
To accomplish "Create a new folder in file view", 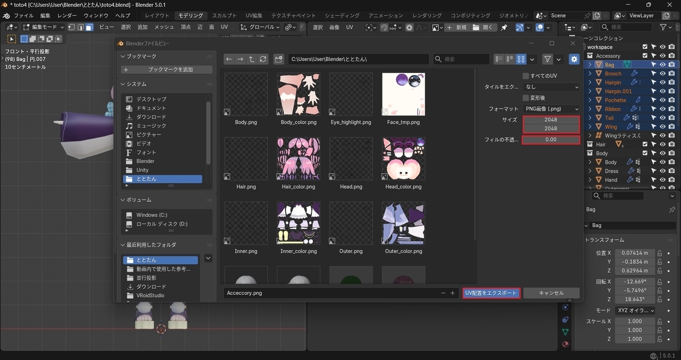I will [x=278, y=59].
